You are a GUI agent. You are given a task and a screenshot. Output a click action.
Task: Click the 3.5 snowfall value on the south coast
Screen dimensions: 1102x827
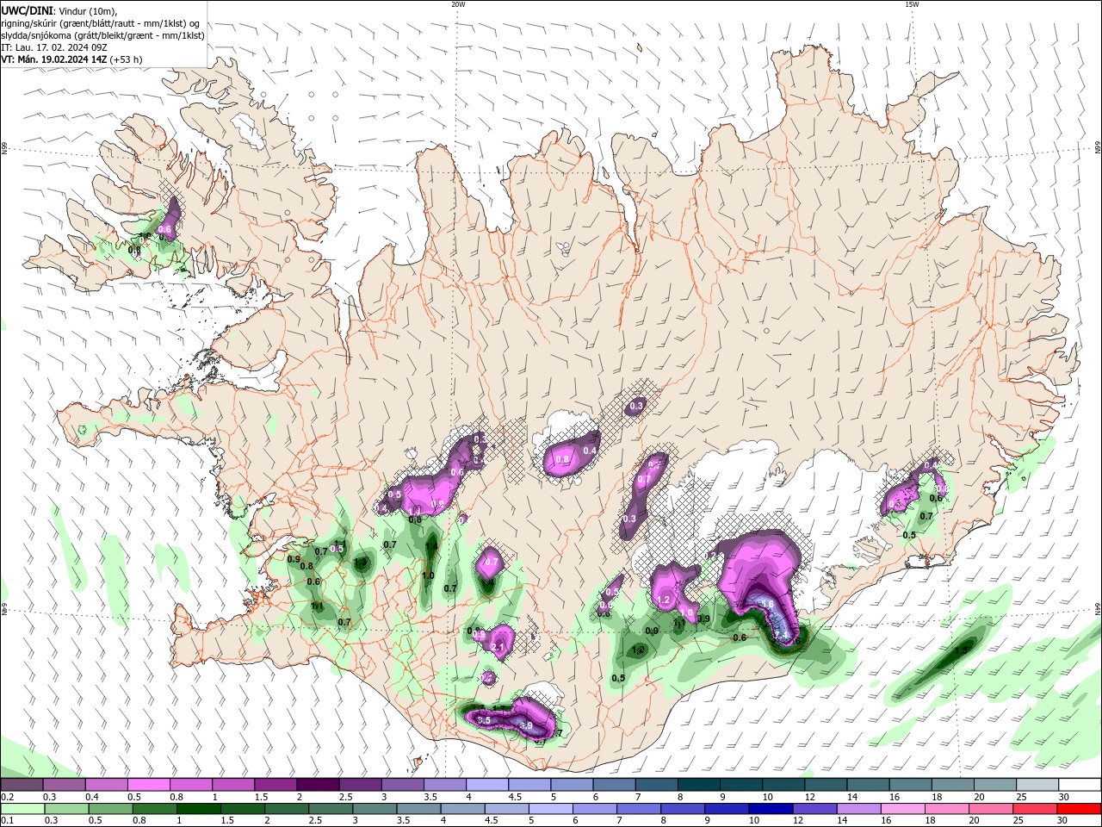[x=484, y=720]
